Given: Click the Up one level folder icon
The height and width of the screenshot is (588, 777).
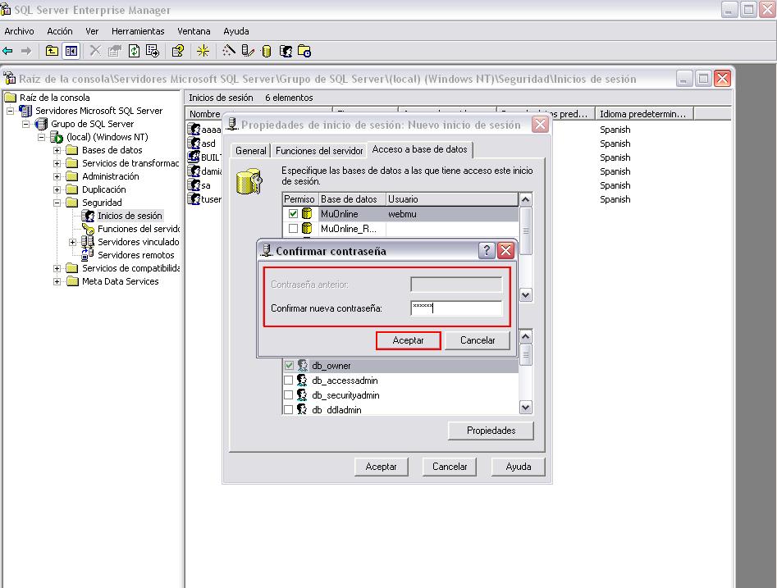Looking at the screenshot, I should [x=52, y=51].
